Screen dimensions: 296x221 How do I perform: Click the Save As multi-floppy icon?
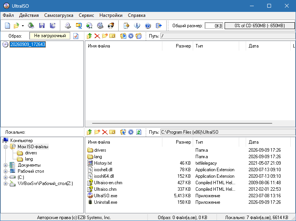(x=53, y=25)
